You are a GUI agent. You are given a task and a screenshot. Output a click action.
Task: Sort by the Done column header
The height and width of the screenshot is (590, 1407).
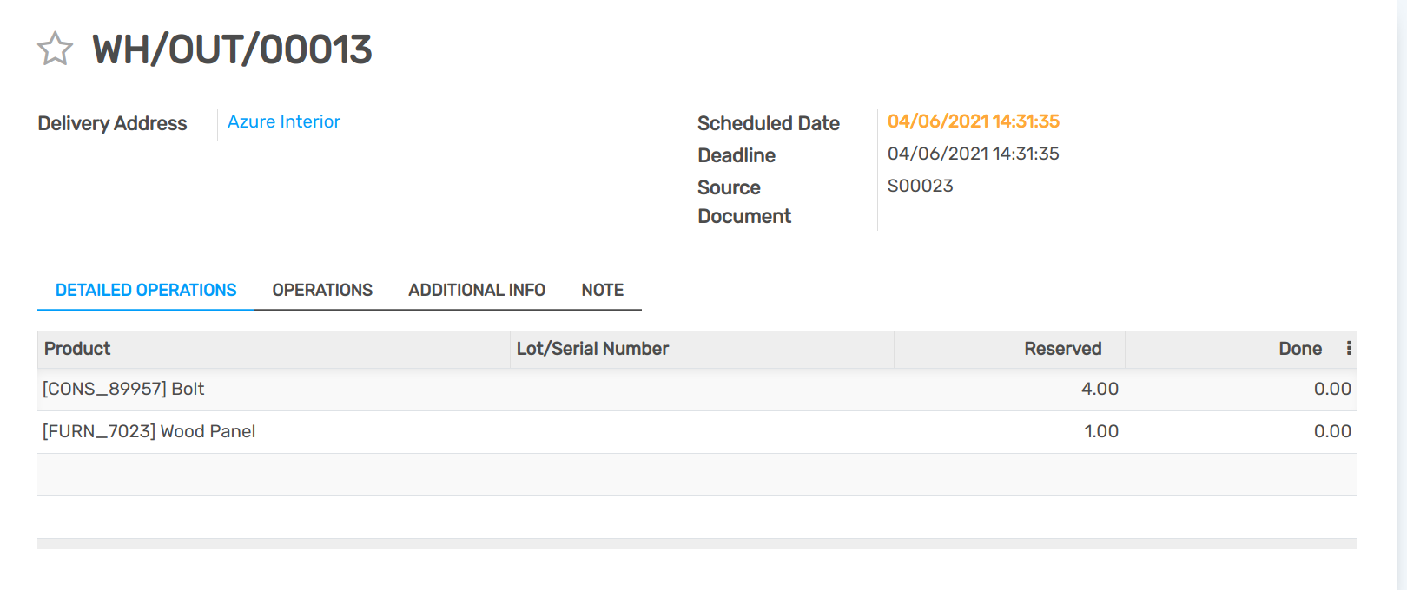click(x=1299, y=349)
